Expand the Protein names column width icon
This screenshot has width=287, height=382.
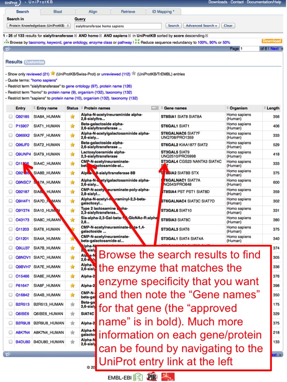click(x=155, y=108)
